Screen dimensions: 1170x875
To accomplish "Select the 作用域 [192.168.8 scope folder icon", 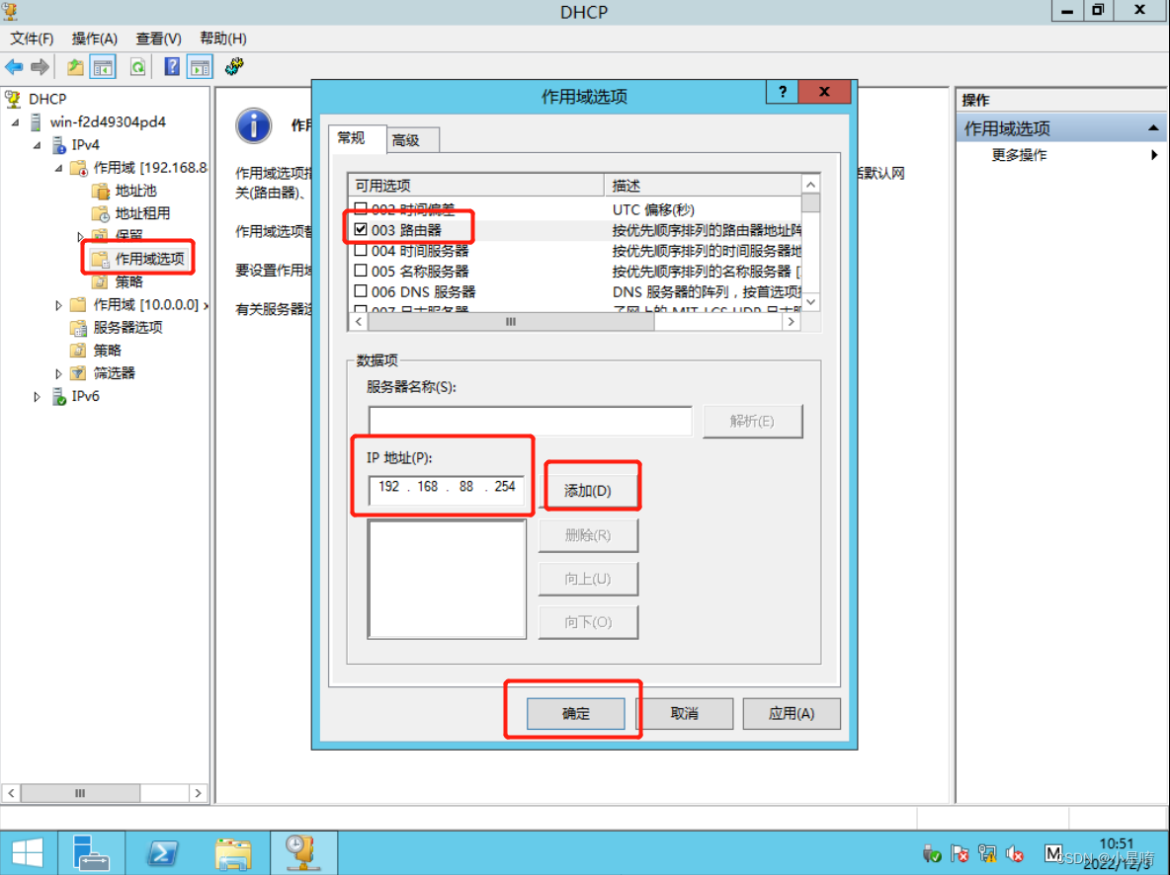I will click(x=79, y=168).
